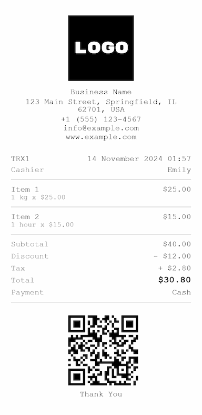Screen dimensions: 202x415
Task: Select the street address text
Action: click(101, 106)
